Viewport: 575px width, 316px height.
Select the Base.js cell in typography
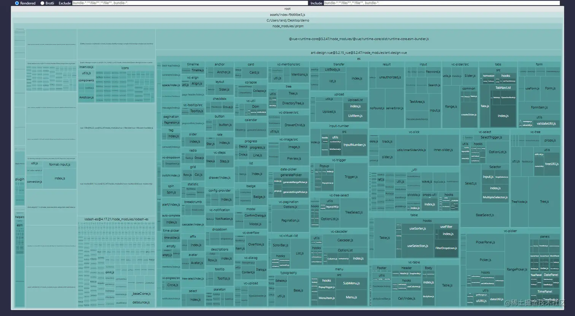298,291
